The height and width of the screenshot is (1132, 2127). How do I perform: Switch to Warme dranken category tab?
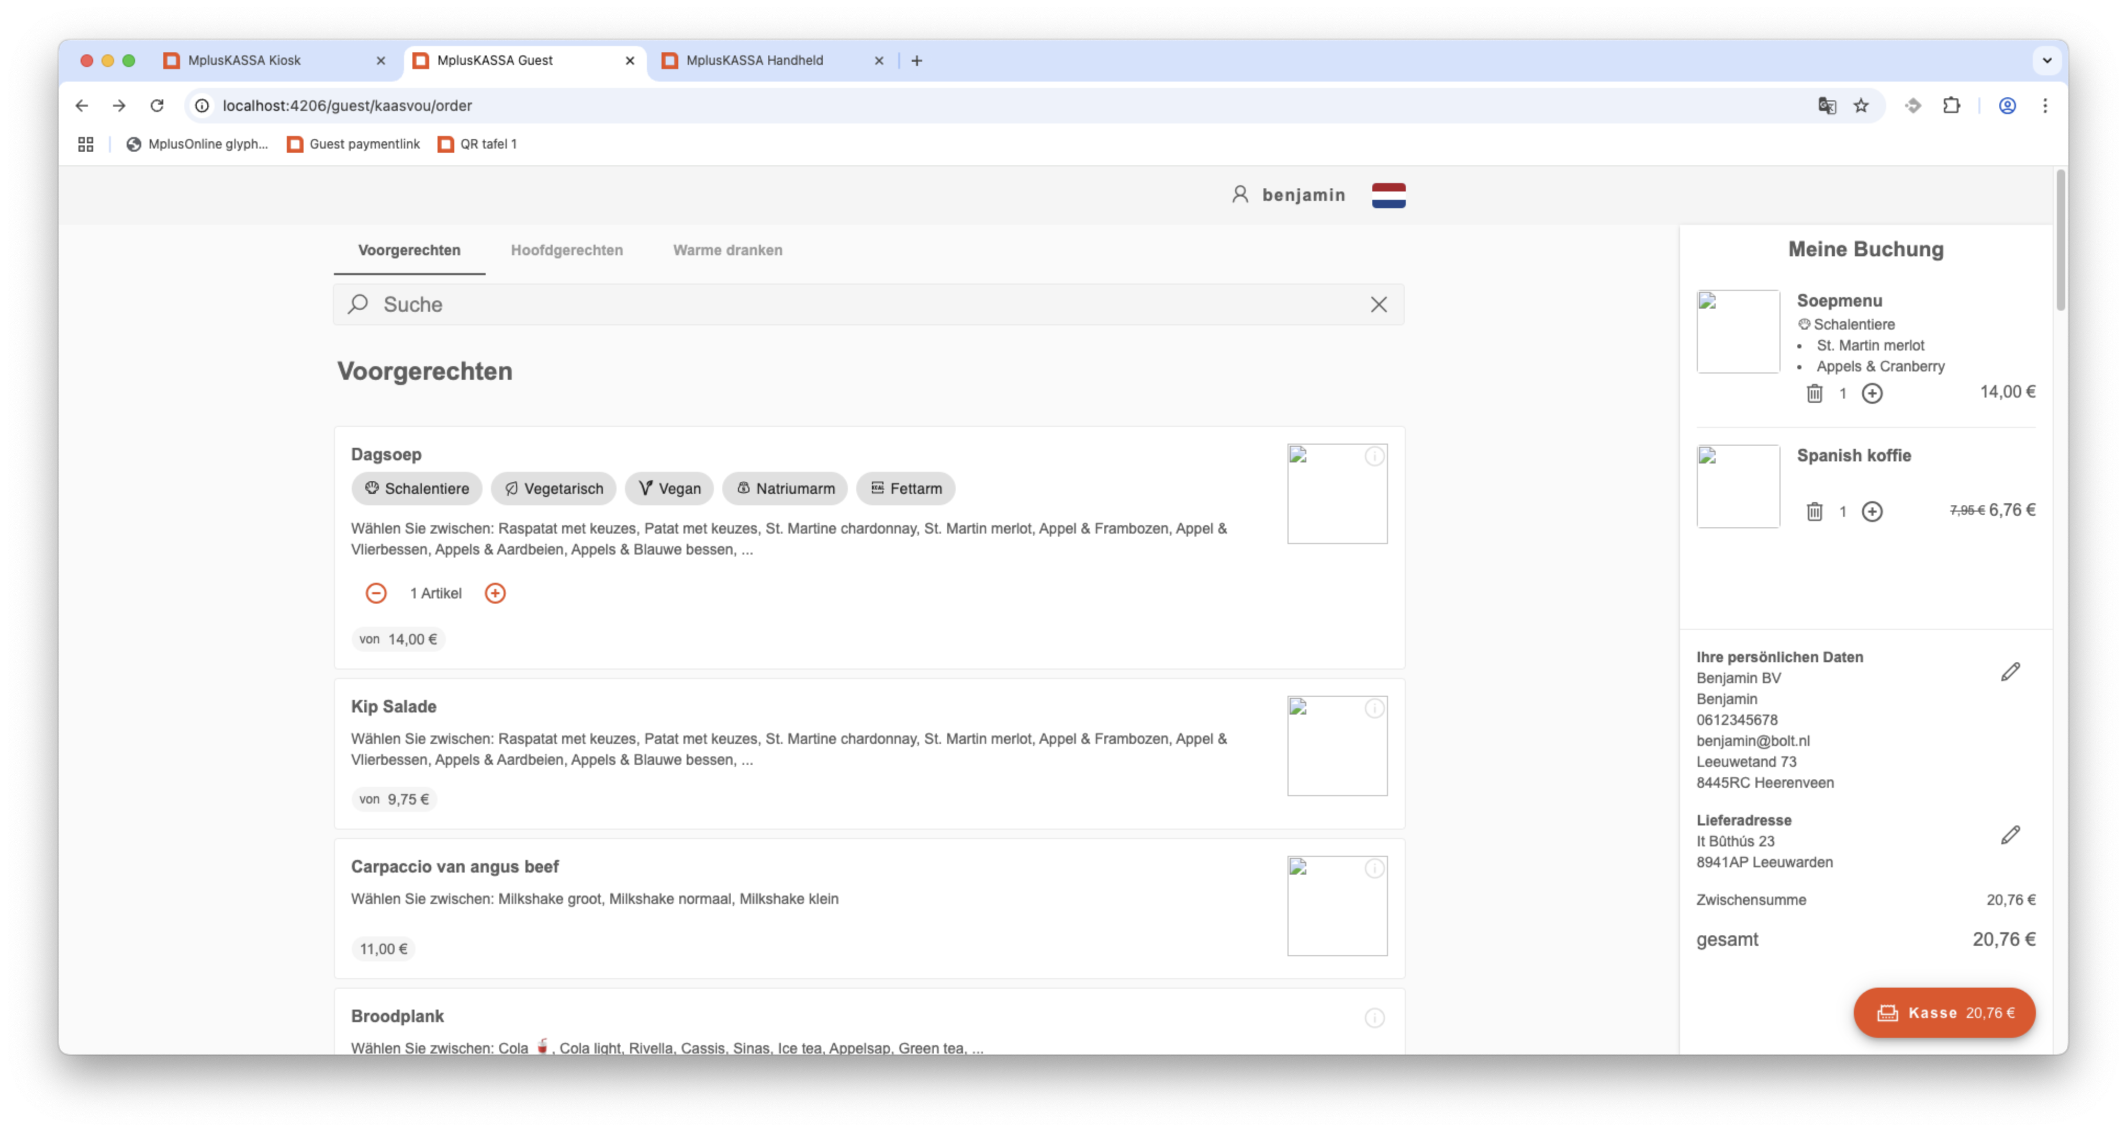coord(726,250)
